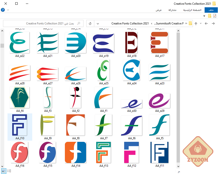Switch to the عرض ribbon tab
Image resolution: width=218 pixels, height=174 pixels.
[159, 10]
